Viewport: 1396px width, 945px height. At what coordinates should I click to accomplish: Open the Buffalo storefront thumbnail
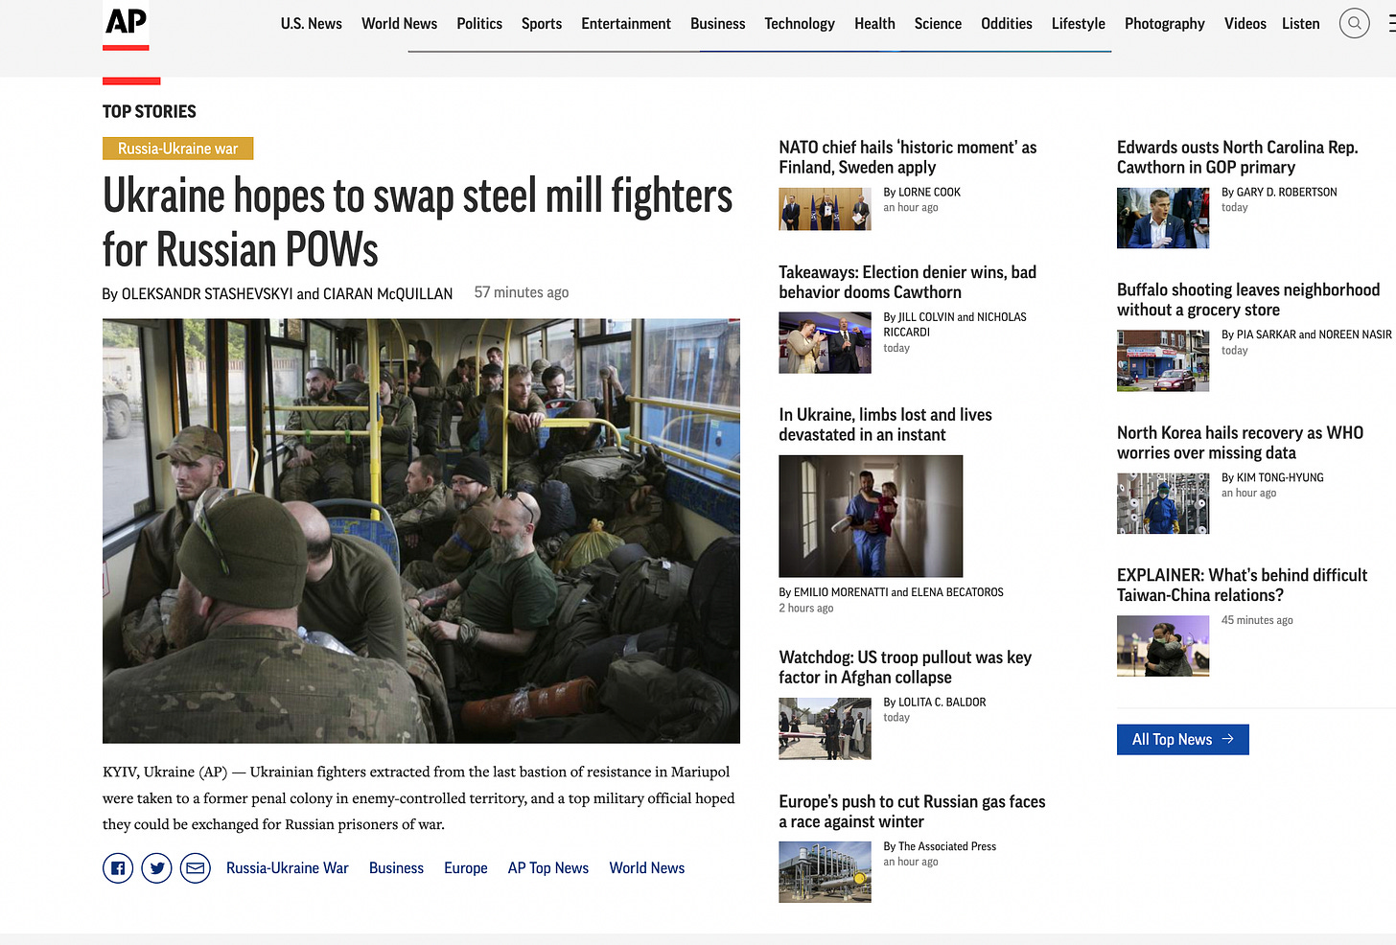point(1163,361)
